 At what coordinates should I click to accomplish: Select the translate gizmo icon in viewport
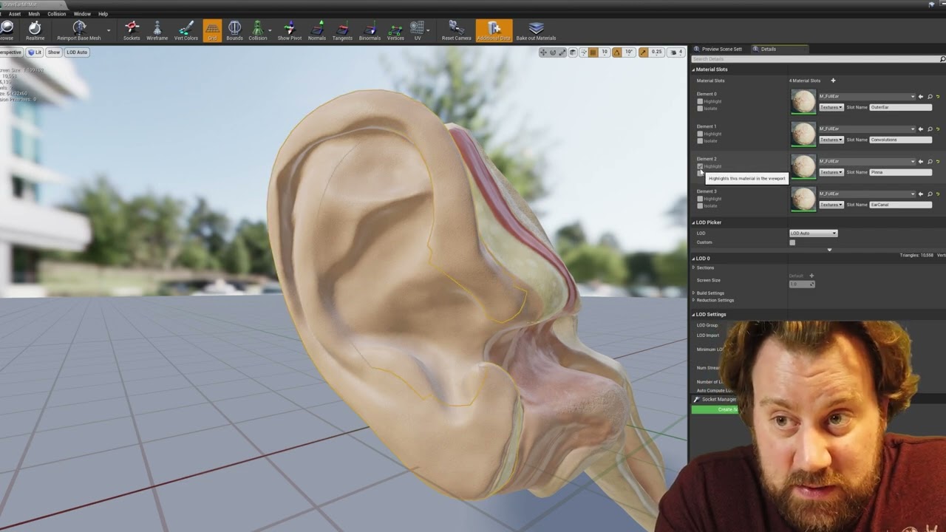click(x=543, y=52)
